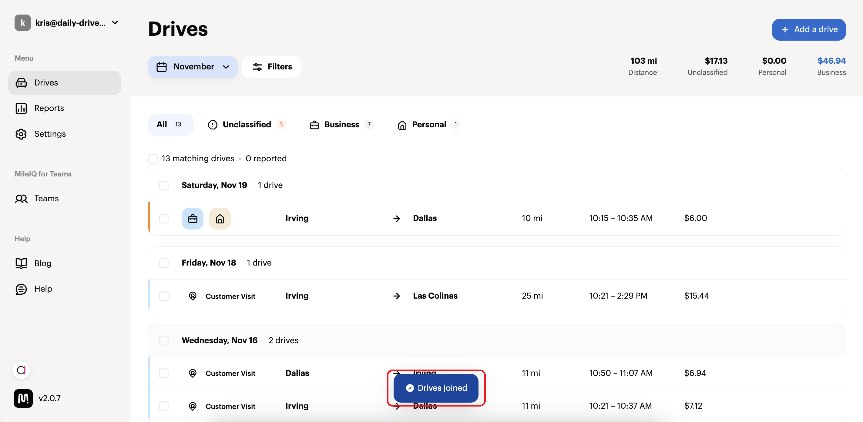The width and height of the screenshot is (863, 422).
Task: Click checkmark icon in Drives joined toast
Action: [409, 388]
